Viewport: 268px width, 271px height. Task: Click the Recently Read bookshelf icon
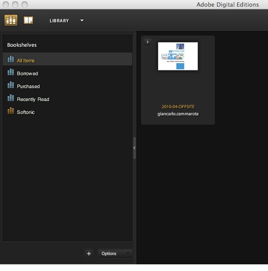pyautogui.click(x=11, y=98)
